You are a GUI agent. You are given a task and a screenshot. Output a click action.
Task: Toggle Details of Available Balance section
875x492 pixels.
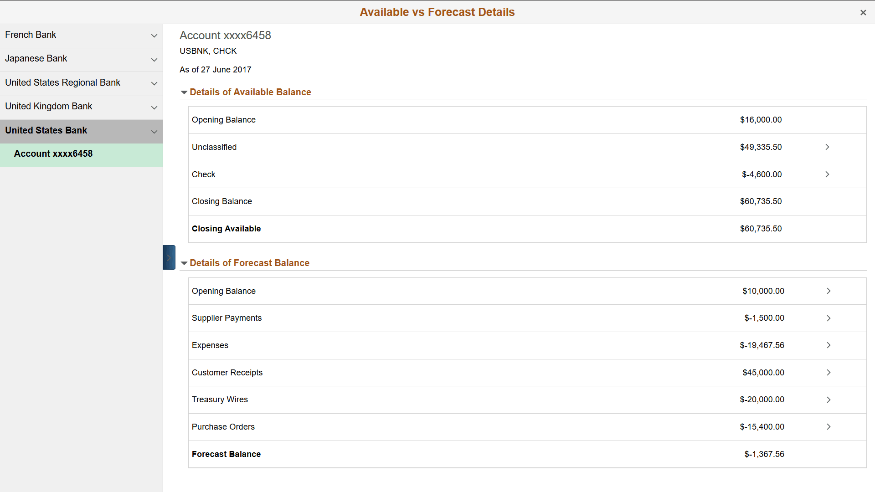coord(184,92)
